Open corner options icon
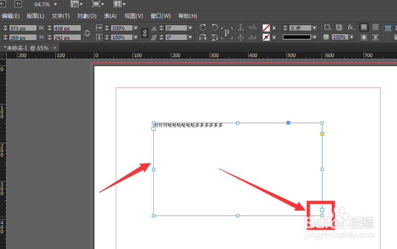Viewport: 397px width, 249px height. click(x=328, y=27)
